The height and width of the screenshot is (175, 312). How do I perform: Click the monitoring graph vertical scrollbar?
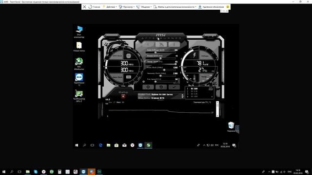(x=217, y=109)
